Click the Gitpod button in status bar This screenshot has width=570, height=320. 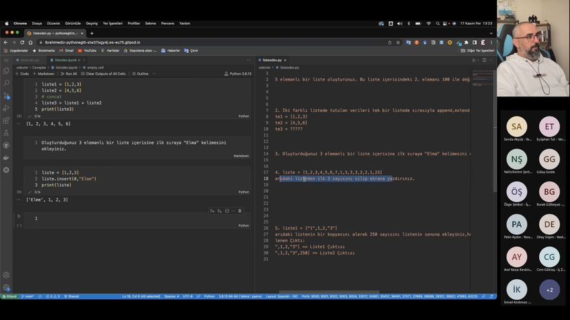click(x=9, y=297)
